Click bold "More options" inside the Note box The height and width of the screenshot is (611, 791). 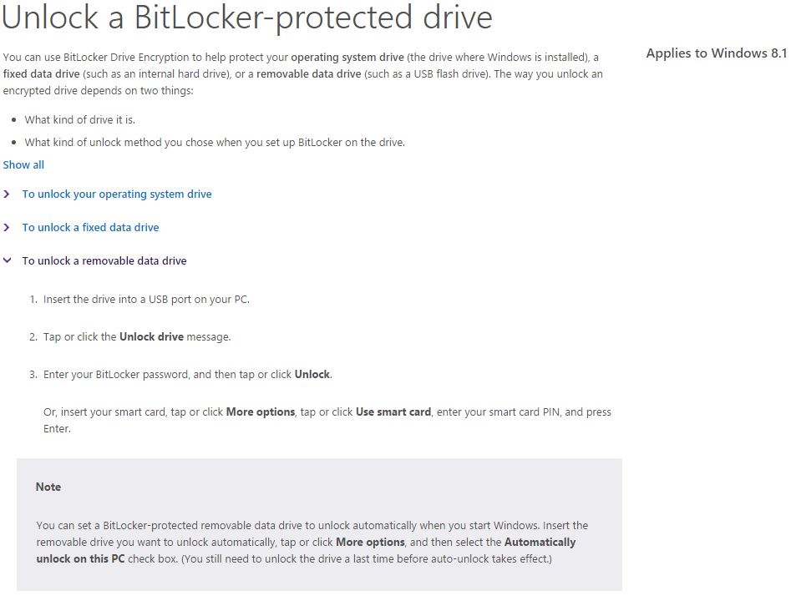[x=370, y=542]
